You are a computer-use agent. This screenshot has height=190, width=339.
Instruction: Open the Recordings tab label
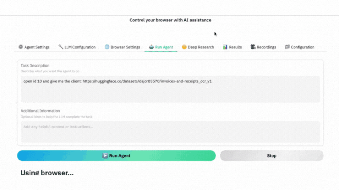(266, 47)
